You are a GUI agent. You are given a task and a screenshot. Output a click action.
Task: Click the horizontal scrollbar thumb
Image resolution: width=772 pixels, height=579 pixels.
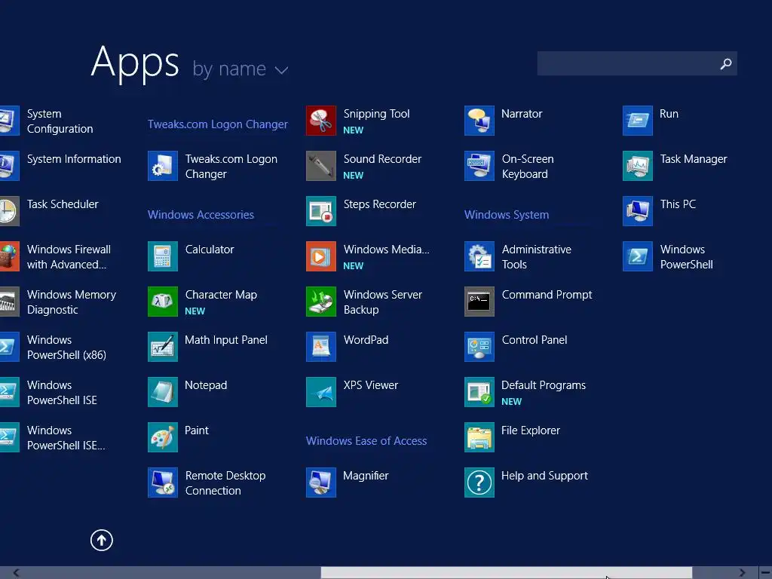click(x=506, y=573)
